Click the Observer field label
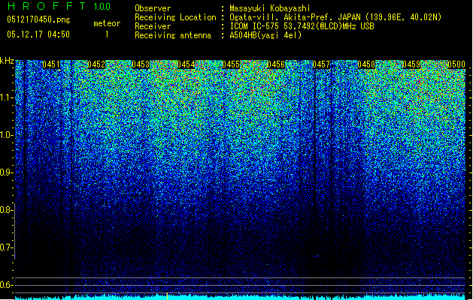Viewport: 473px width, 300px height. (x=153, y=8)
